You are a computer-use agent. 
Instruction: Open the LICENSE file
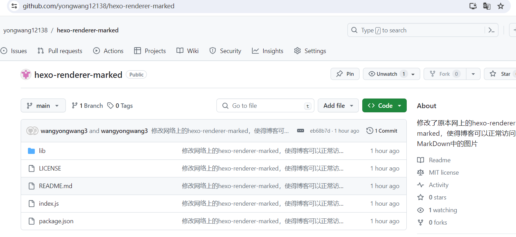pos(50,168)
